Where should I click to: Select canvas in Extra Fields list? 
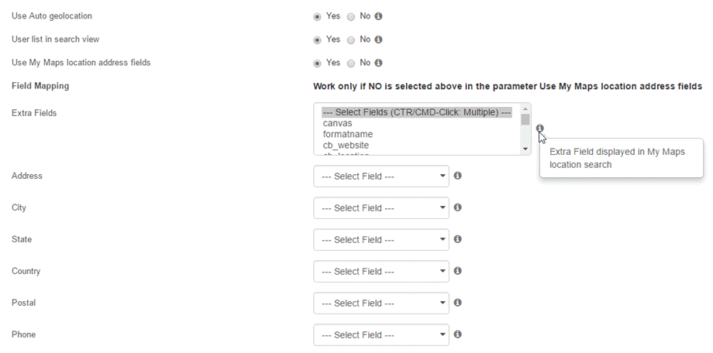click(x=337, y=123)
